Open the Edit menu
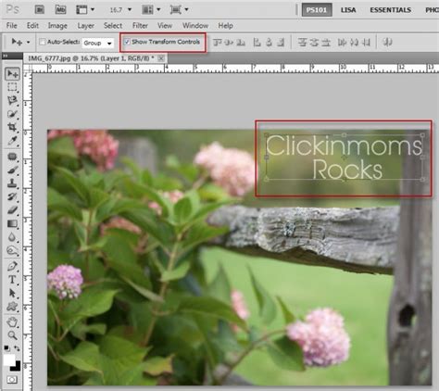 [x=32, y=26]
